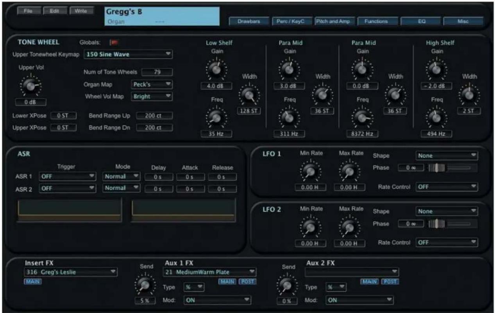Open the Insert FX Greg's Leslie dropdown
This screenshot has width=495, height=313.
click(71, 272)
